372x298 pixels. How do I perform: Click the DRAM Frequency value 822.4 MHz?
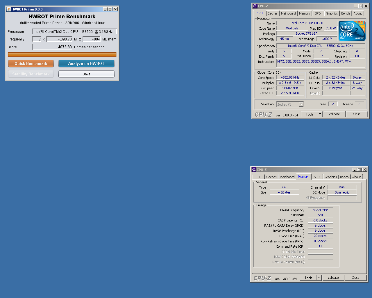coord(320,210)
